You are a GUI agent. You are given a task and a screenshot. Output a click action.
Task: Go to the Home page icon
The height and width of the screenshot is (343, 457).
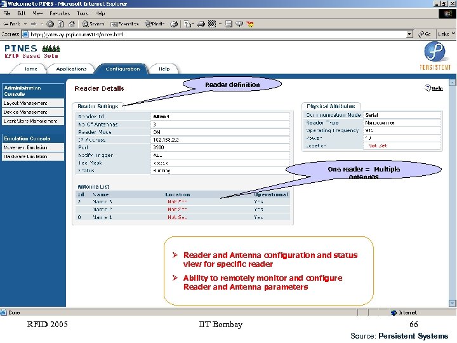pos(72,24)
